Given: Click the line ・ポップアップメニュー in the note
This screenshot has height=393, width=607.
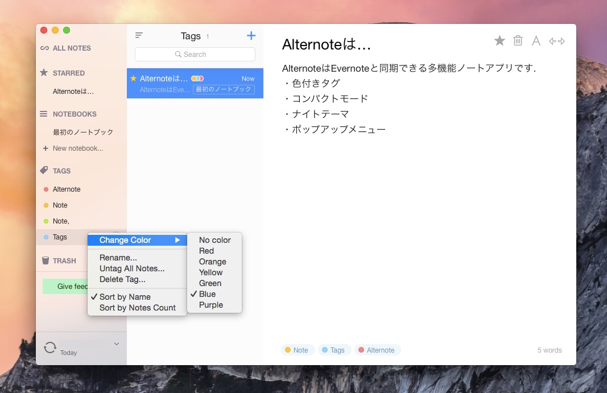Looking at the screenshot, I should (x=335, y=130).
